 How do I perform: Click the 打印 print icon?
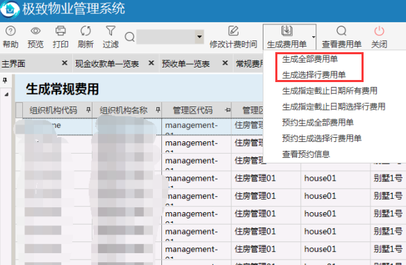pos(60,31)
